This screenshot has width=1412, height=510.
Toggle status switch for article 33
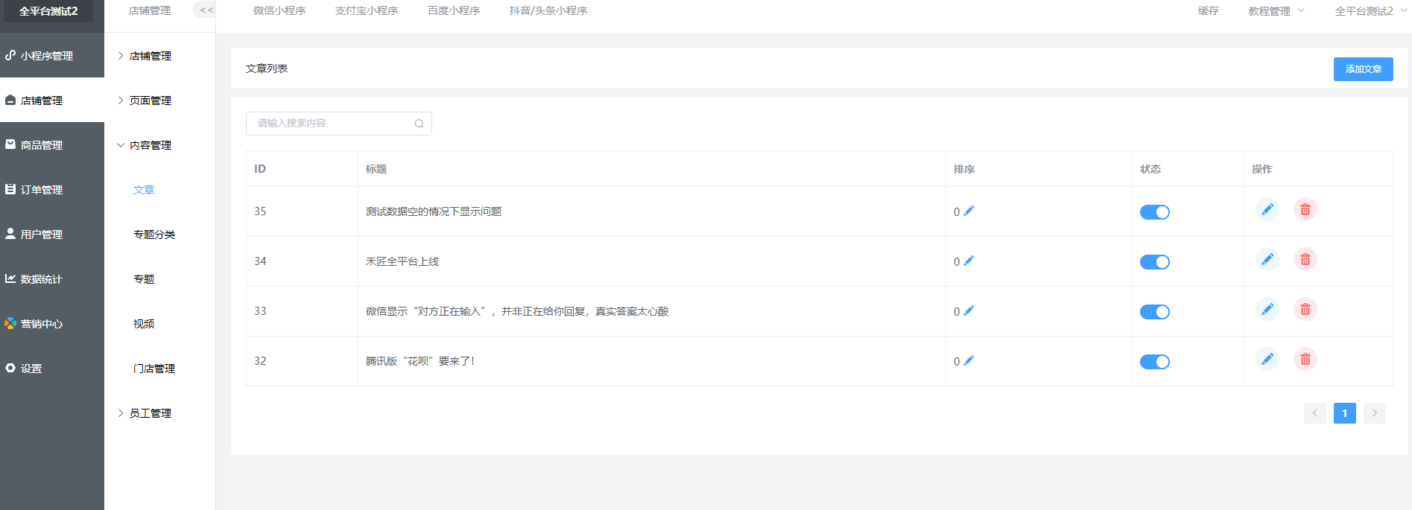[1154, 312]
